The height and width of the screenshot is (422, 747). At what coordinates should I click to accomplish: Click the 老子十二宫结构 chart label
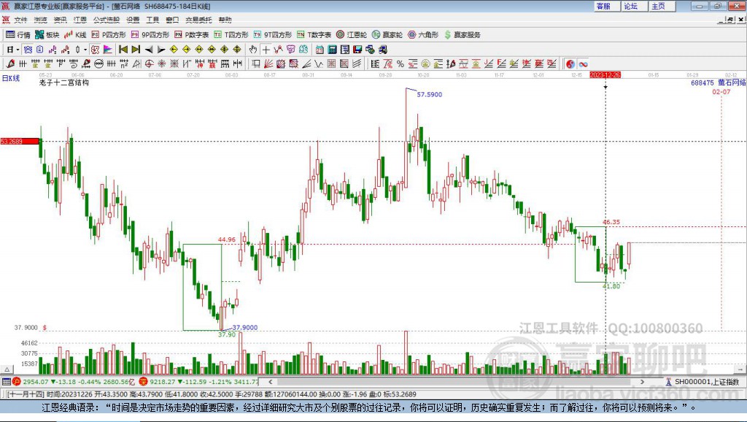point(64,83)
